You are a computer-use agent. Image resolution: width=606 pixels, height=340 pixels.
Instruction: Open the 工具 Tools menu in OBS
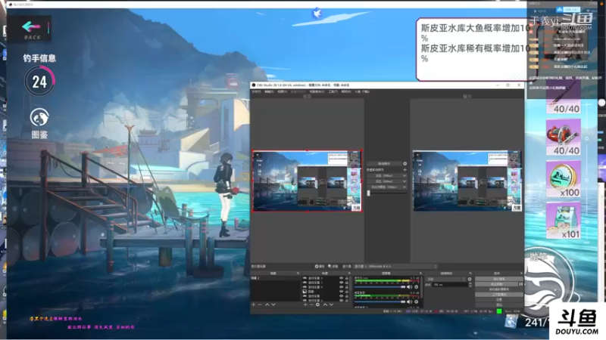[x=333, y=91]
